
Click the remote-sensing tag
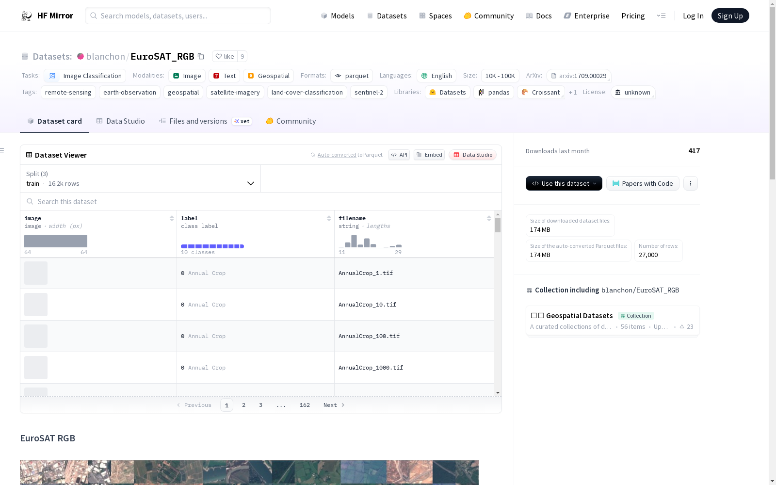click(x=68, y=92)
